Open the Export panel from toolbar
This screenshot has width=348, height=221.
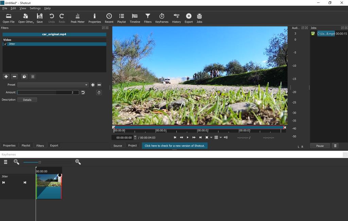coord(189,18)
